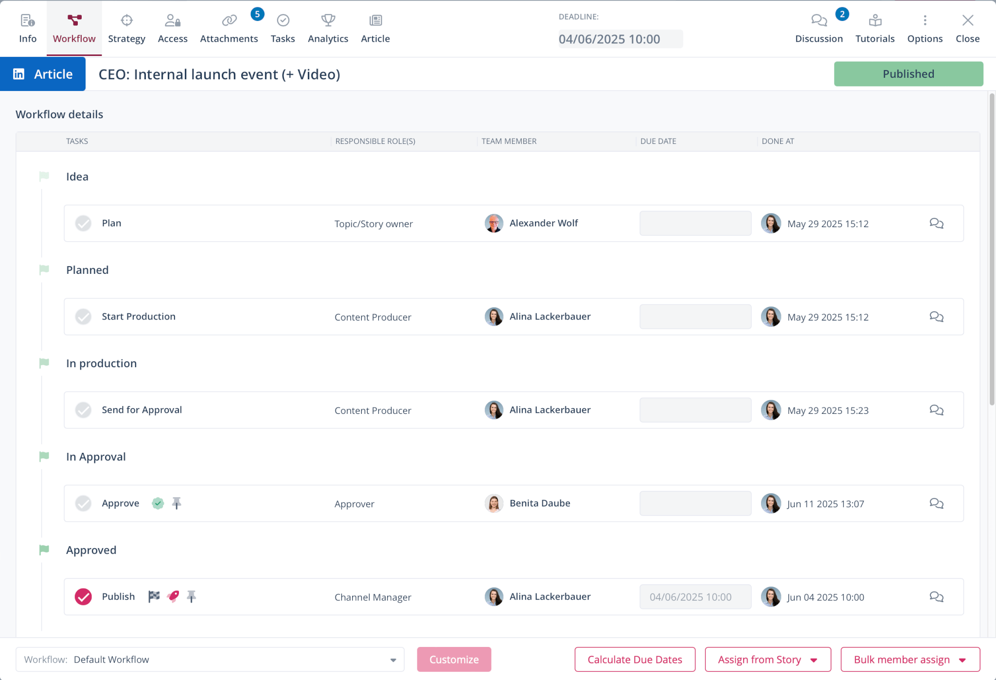Click the pin icon next to Approve
Screen dimensions: 996x680
pyautogui.click(x=177, y=503)
